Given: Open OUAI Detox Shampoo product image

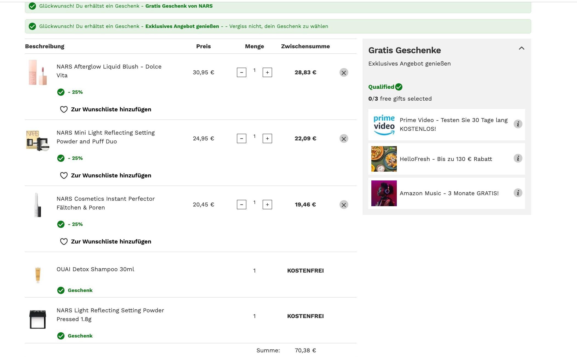Looking at the screenshot, I should point(38,274).
